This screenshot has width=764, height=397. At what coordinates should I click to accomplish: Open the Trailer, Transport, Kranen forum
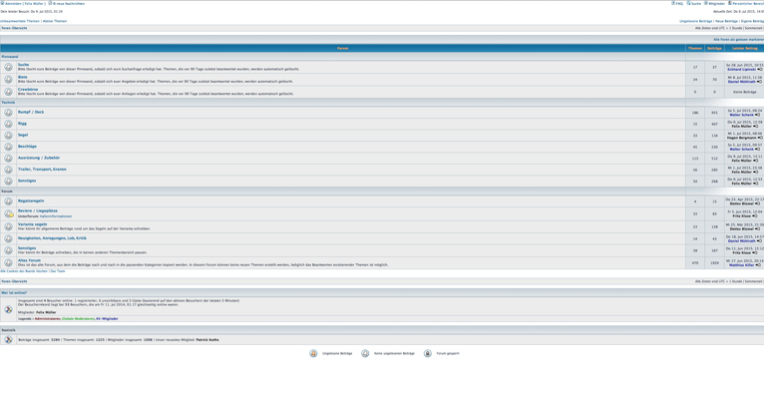click(42, 169)
